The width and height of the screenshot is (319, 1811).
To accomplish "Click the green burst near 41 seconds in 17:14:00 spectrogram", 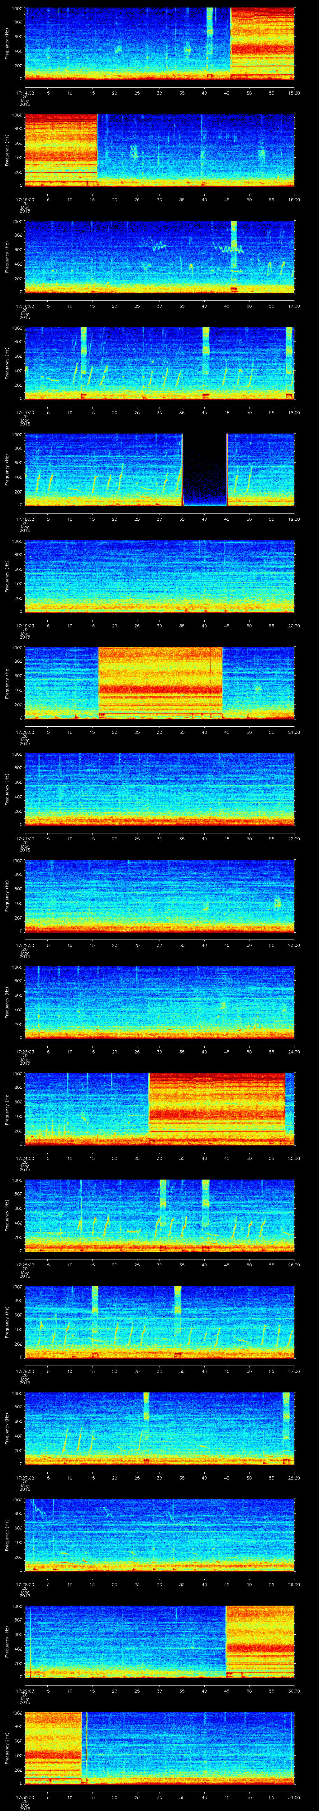I will point(210,32).
